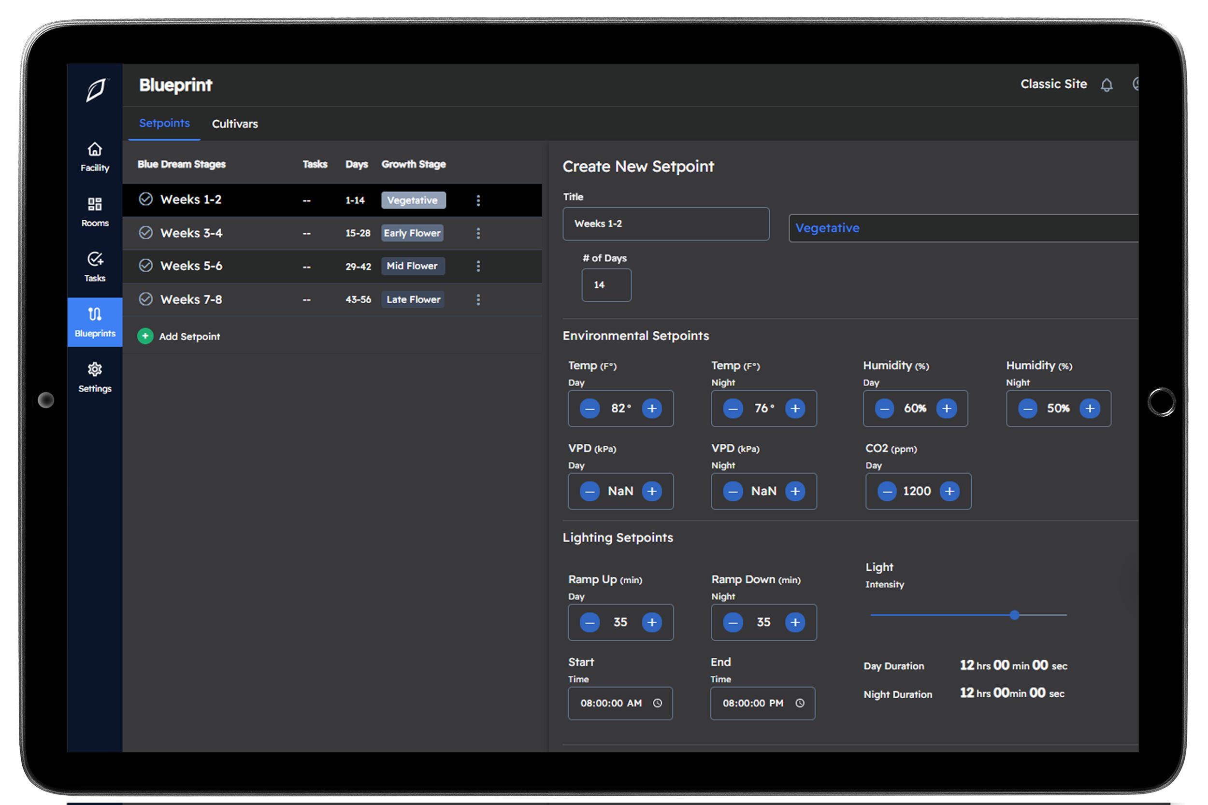Toggle the check circle for Weeks 1-2
Viewport: 1208px width, 805px height.
click(x=146, y=199)
